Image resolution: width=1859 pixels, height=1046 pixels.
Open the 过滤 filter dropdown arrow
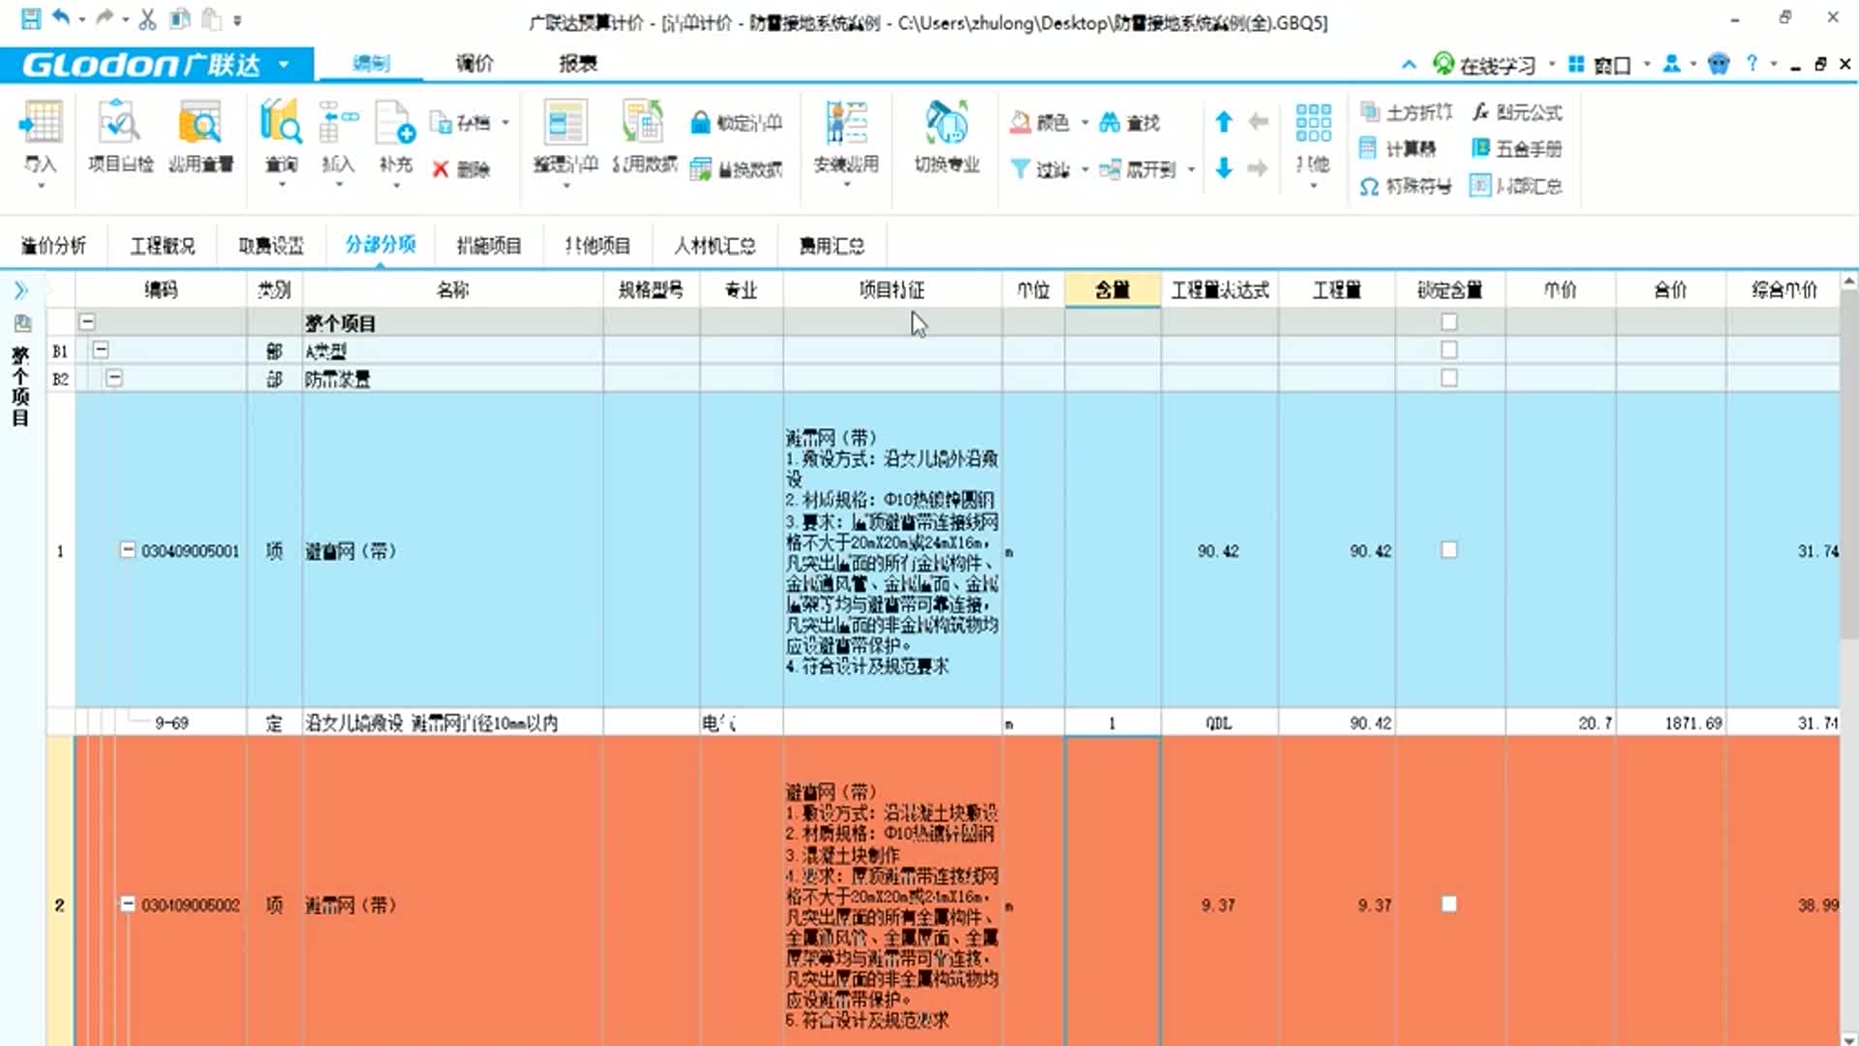[1084, 169]
